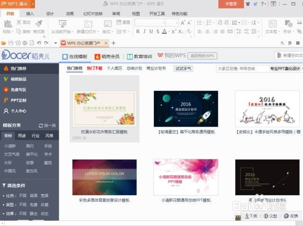Select 热门下载 category tab
303x226 pixels.
click(95, 68)
